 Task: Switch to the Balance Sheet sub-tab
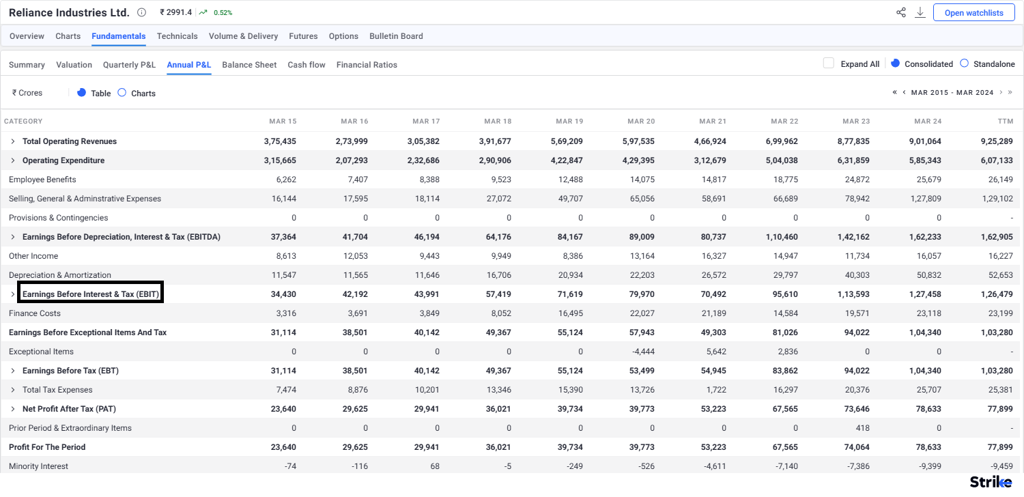point(249,65)
